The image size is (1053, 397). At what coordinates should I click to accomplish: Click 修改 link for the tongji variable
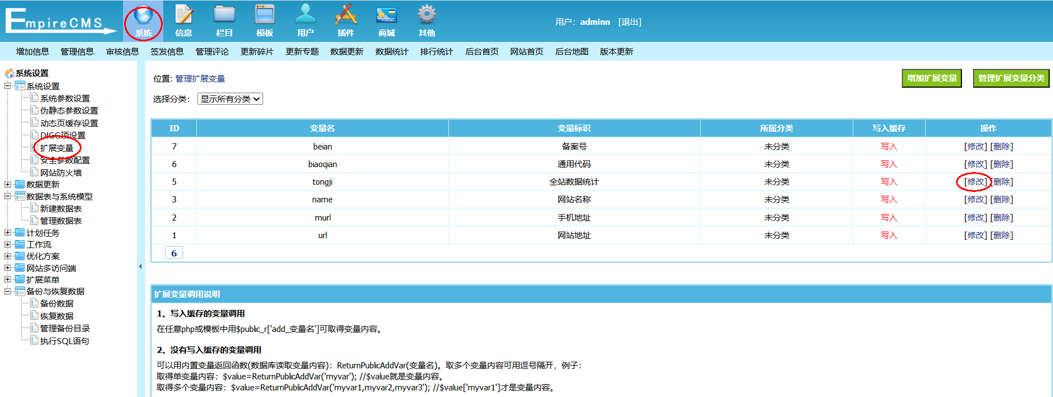[975, 182]
